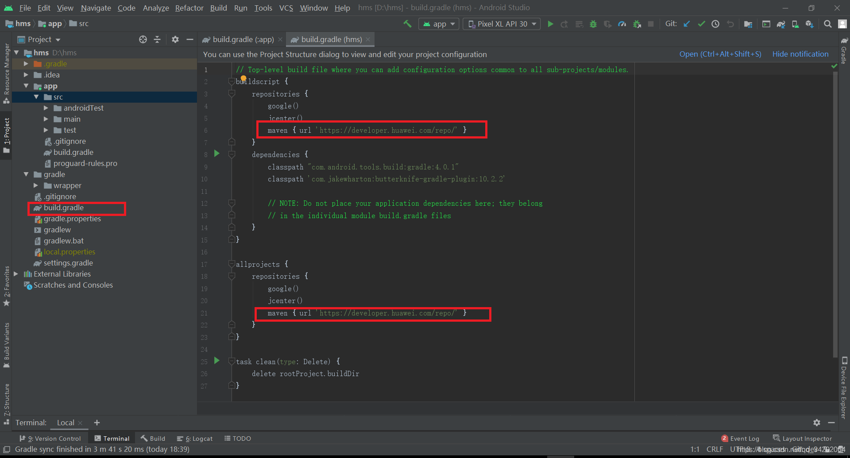Open Project panel settings gear
Screen dimensions: 850x458
coord(175,39)
